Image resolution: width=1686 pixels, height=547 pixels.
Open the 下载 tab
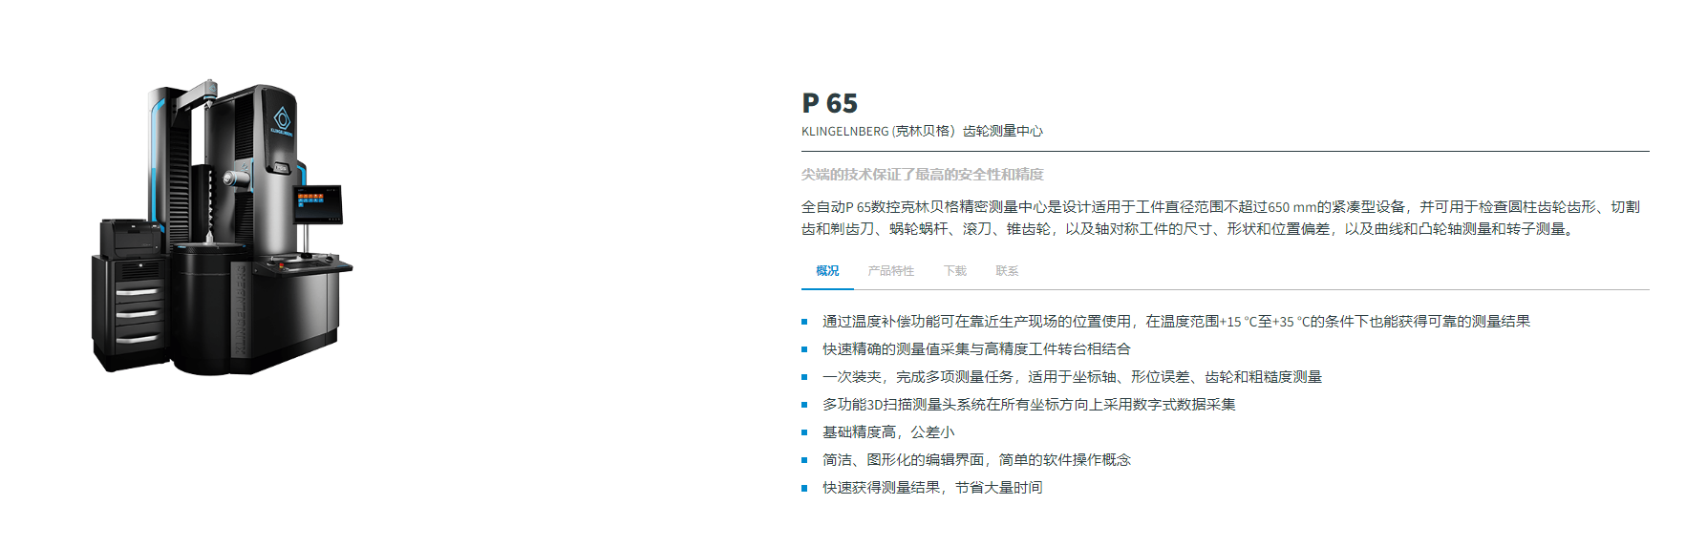pyautogui.click(x=955, y=271)
